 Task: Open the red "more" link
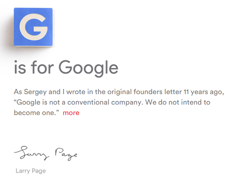tap(71, 113)
